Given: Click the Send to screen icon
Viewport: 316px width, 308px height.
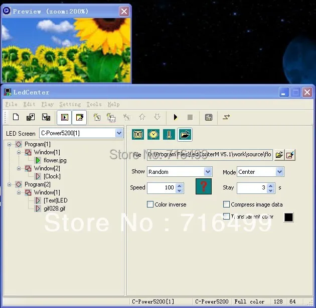Looking at the screenshot, I should (226, 117).
